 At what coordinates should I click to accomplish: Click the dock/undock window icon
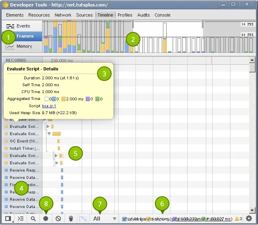(x=8, y=219)
